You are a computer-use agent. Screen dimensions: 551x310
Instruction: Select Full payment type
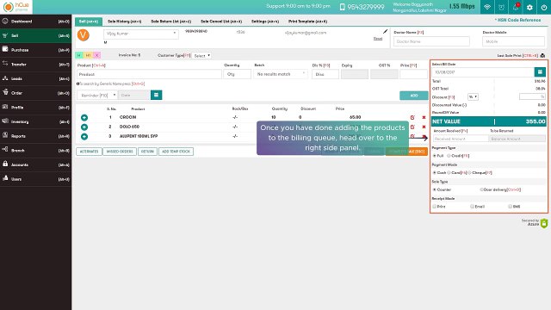coord(434,156)
